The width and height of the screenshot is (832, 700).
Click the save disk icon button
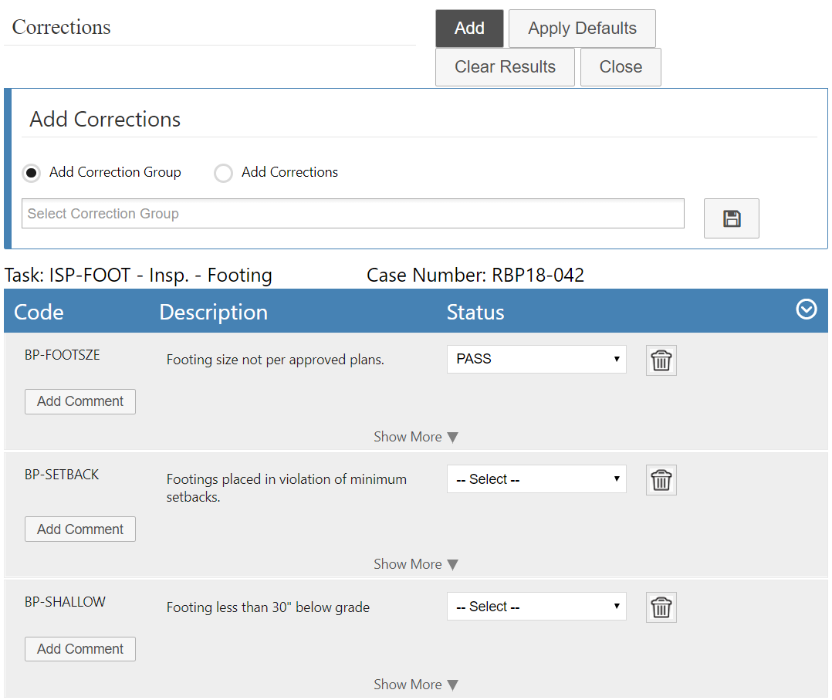[731, 218]
